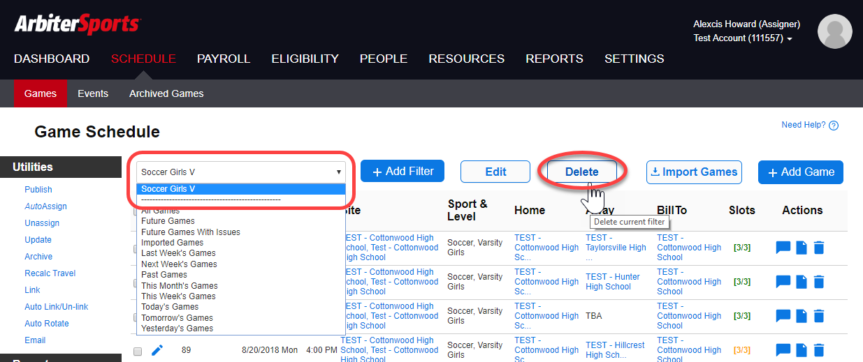The width and height of the screenshot is (863, 362).
Task: Switch to the Archived Games tab
Action: tap(166, 93)
